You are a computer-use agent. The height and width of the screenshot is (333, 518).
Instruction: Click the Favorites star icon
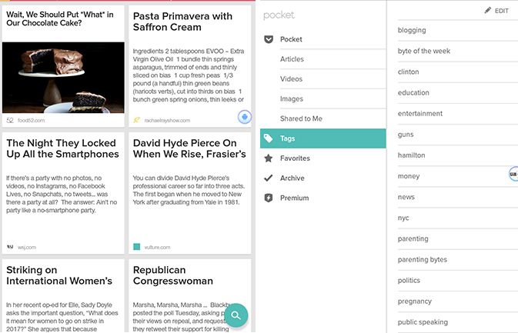coord(268,158)
